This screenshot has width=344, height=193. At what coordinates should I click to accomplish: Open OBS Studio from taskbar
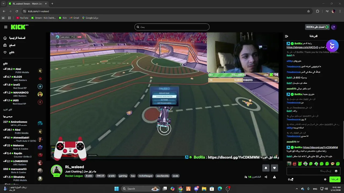tap(228, 189)
